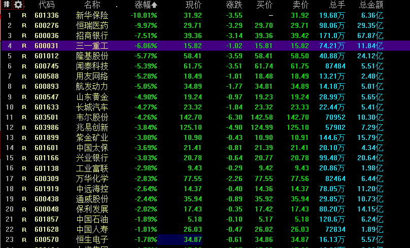Click the 名称 column header

pos(92,5)
